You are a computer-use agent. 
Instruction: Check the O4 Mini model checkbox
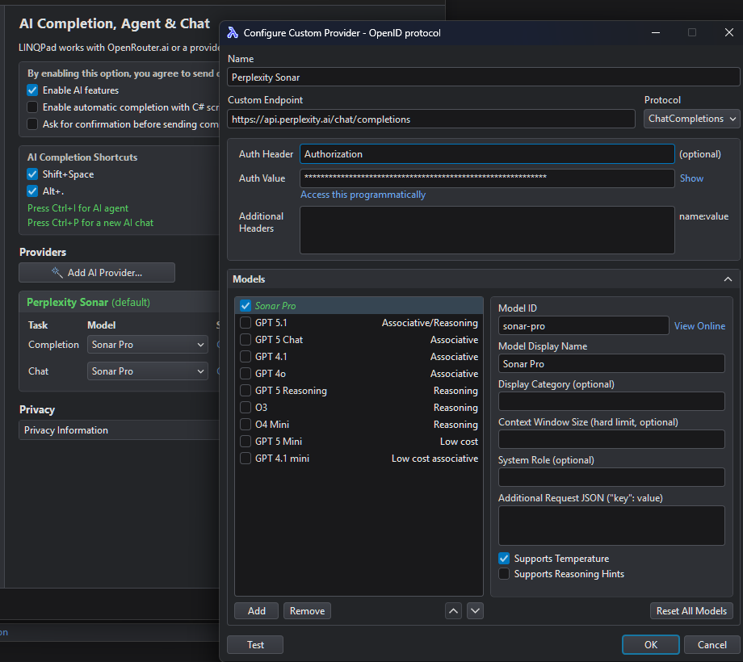(246, 425)
